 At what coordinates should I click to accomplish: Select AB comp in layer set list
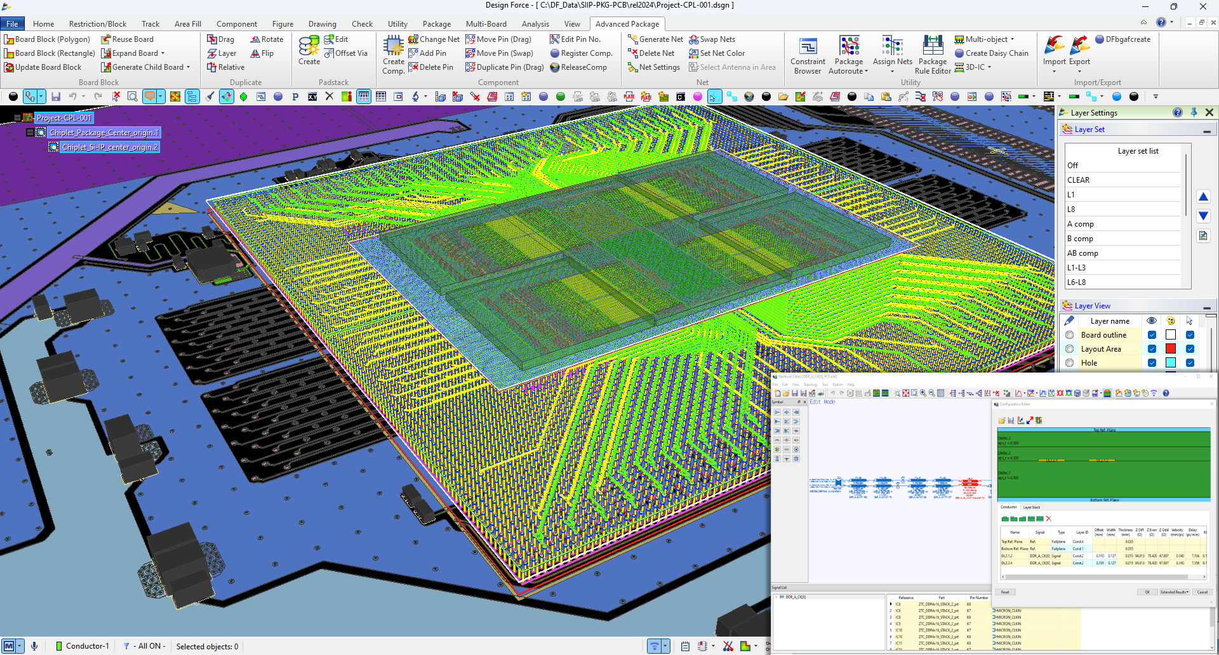1082,253
